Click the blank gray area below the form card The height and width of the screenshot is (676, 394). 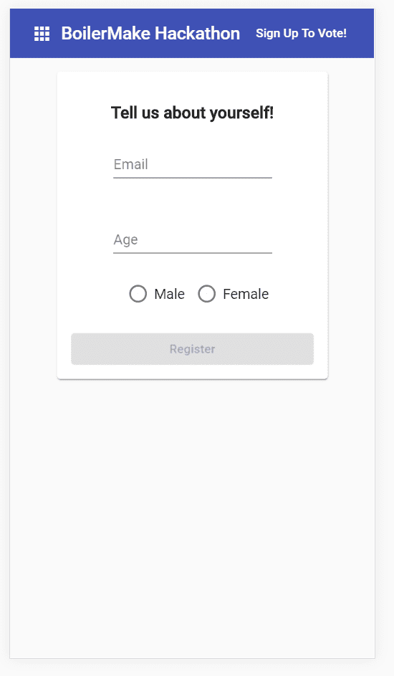click(193, 518)
